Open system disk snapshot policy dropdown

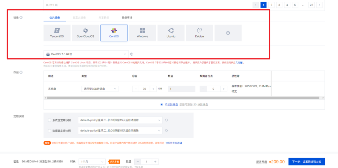tap(120, 120)
